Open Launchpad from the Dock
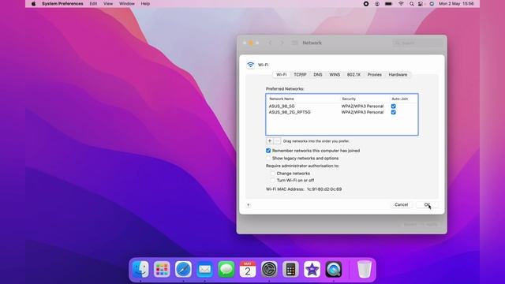 (162, 269)
